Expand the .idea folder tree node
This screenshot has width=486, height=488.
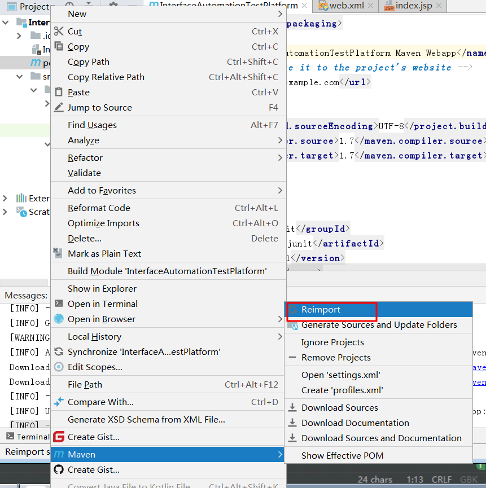pos(19,36)
